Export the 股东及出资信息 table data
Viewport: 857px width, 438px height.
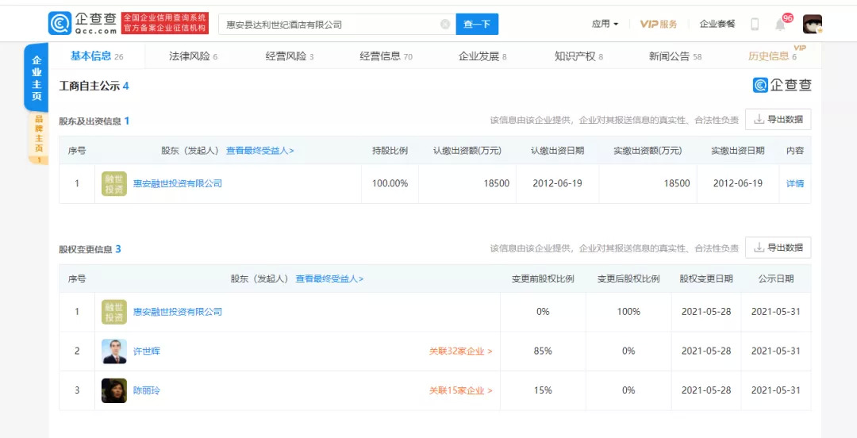point(778,120)
